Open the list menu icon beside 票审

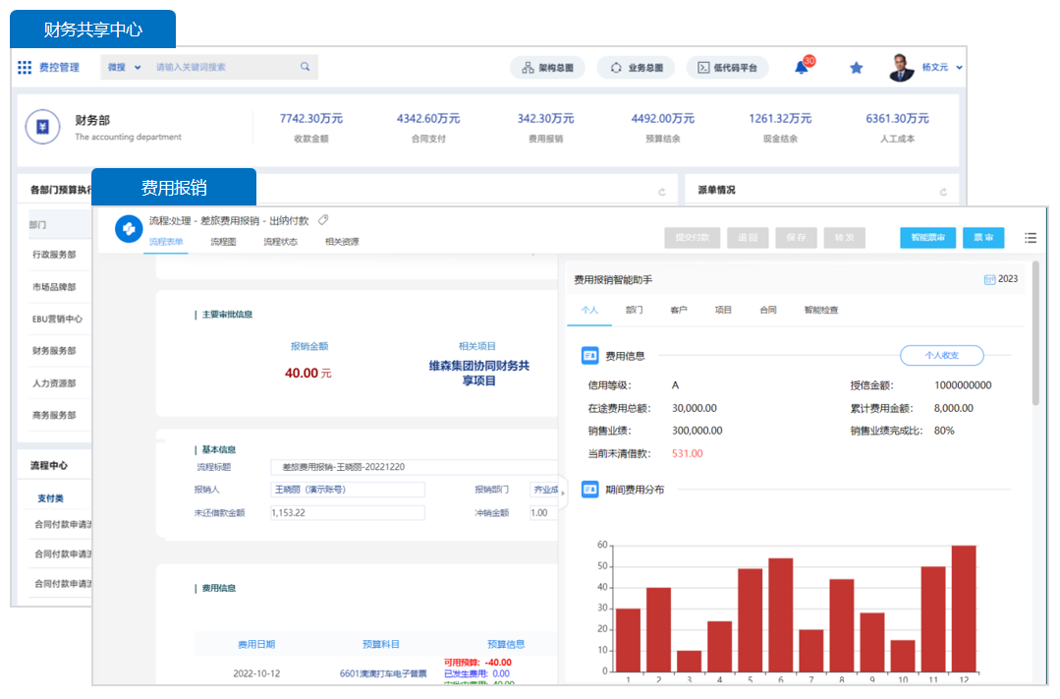pyautogui.click(x=1031, y=238)
